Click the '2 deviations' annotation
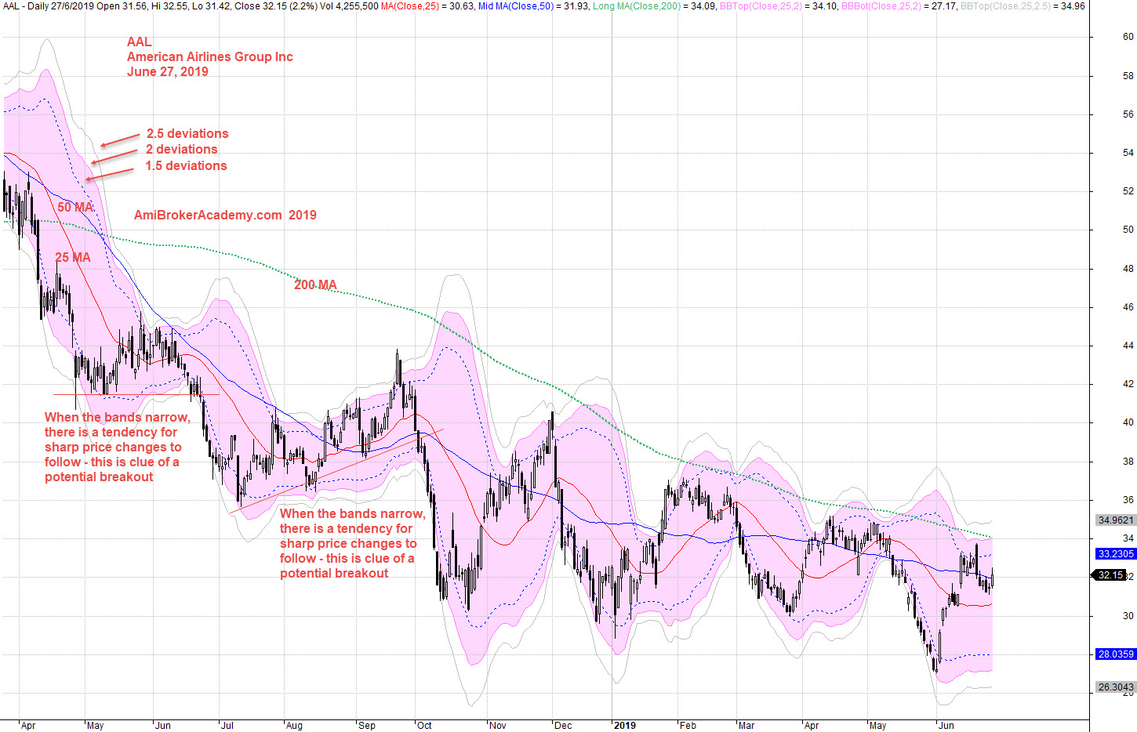Image resolution: width=1137 pixels, height=732 pixels. tap(182, 149)
